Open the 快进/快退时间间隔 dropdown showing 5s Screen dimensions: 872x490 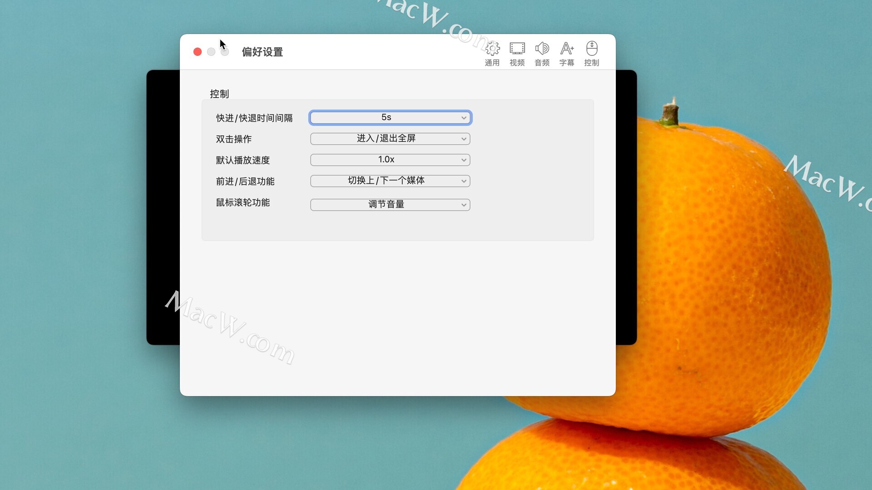point(390,118)
